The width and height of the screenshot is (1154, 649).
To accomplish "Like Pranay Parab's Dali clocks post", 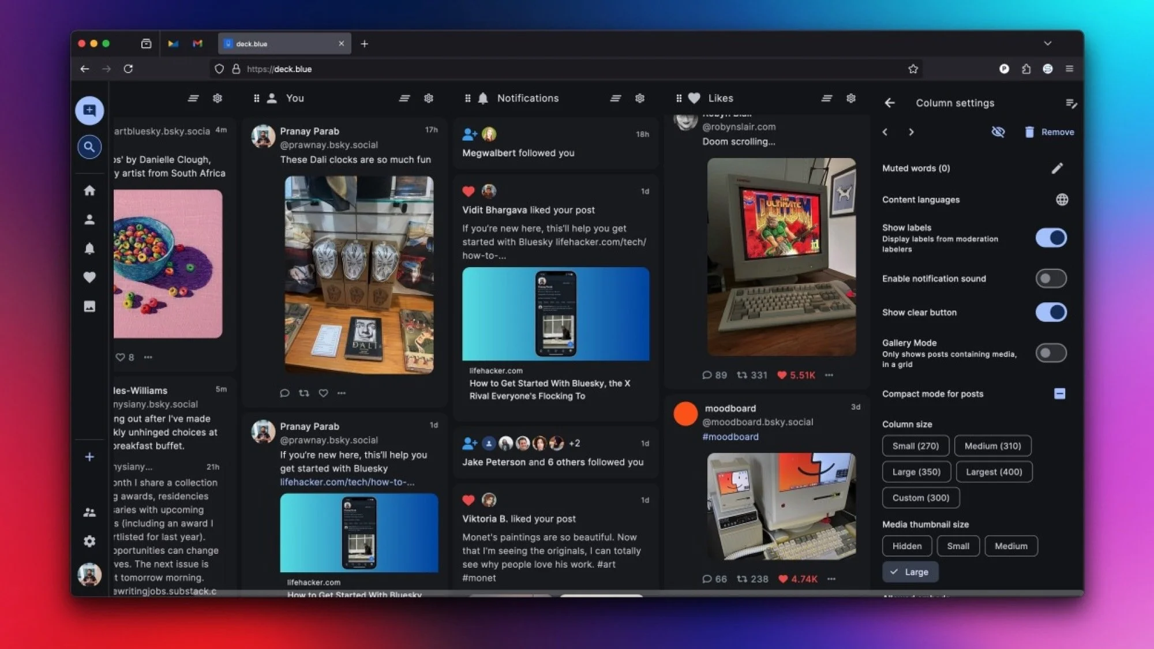I will [323, 393].
